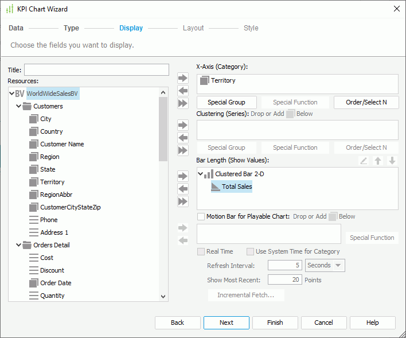
Task: Collapse the WorldWideSalesBV tree node
Action: coord(11,94)
